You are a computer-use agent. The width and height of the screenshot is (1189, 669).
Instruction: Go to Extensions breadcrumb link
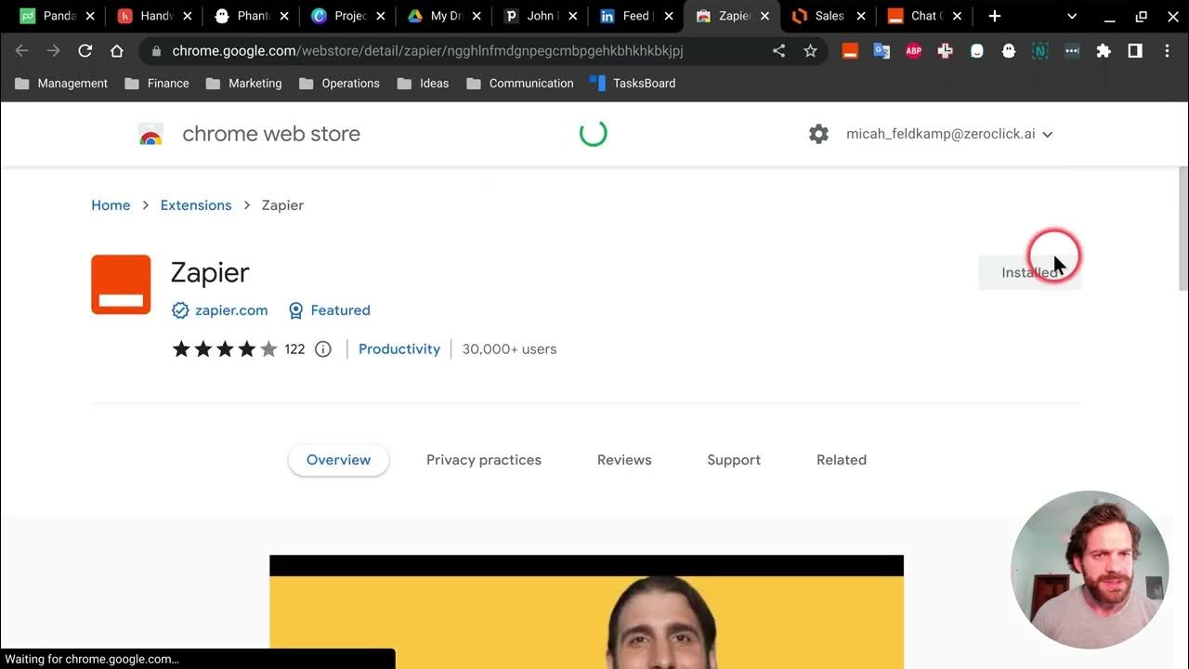[x=196, y=205]
